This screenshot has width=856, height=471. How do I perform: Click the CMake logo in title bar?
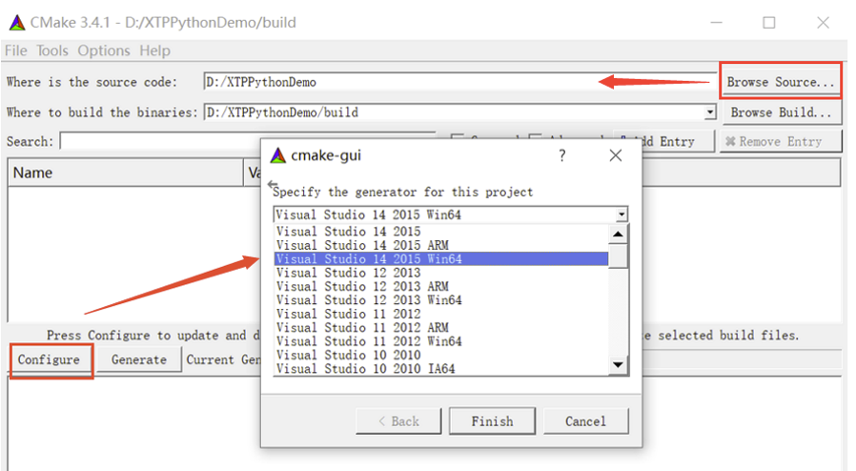(16, 22)
